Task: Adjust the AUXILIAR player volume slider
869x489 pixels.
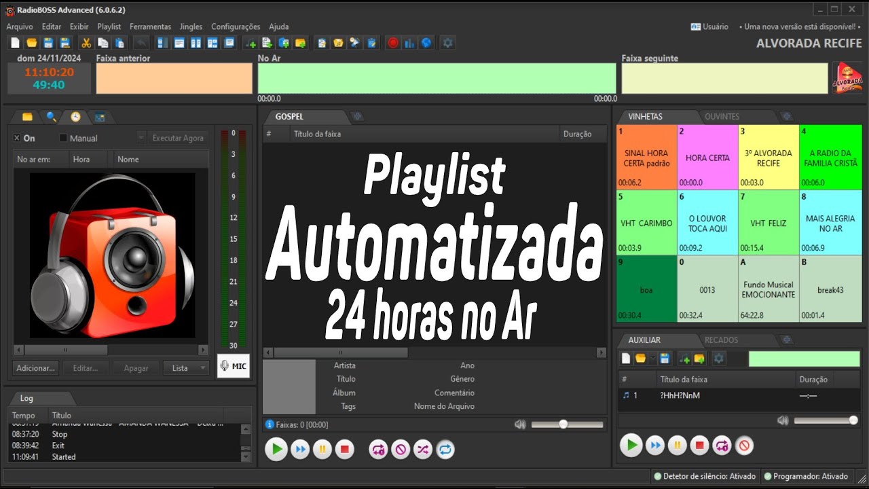Action: (826, 420)
